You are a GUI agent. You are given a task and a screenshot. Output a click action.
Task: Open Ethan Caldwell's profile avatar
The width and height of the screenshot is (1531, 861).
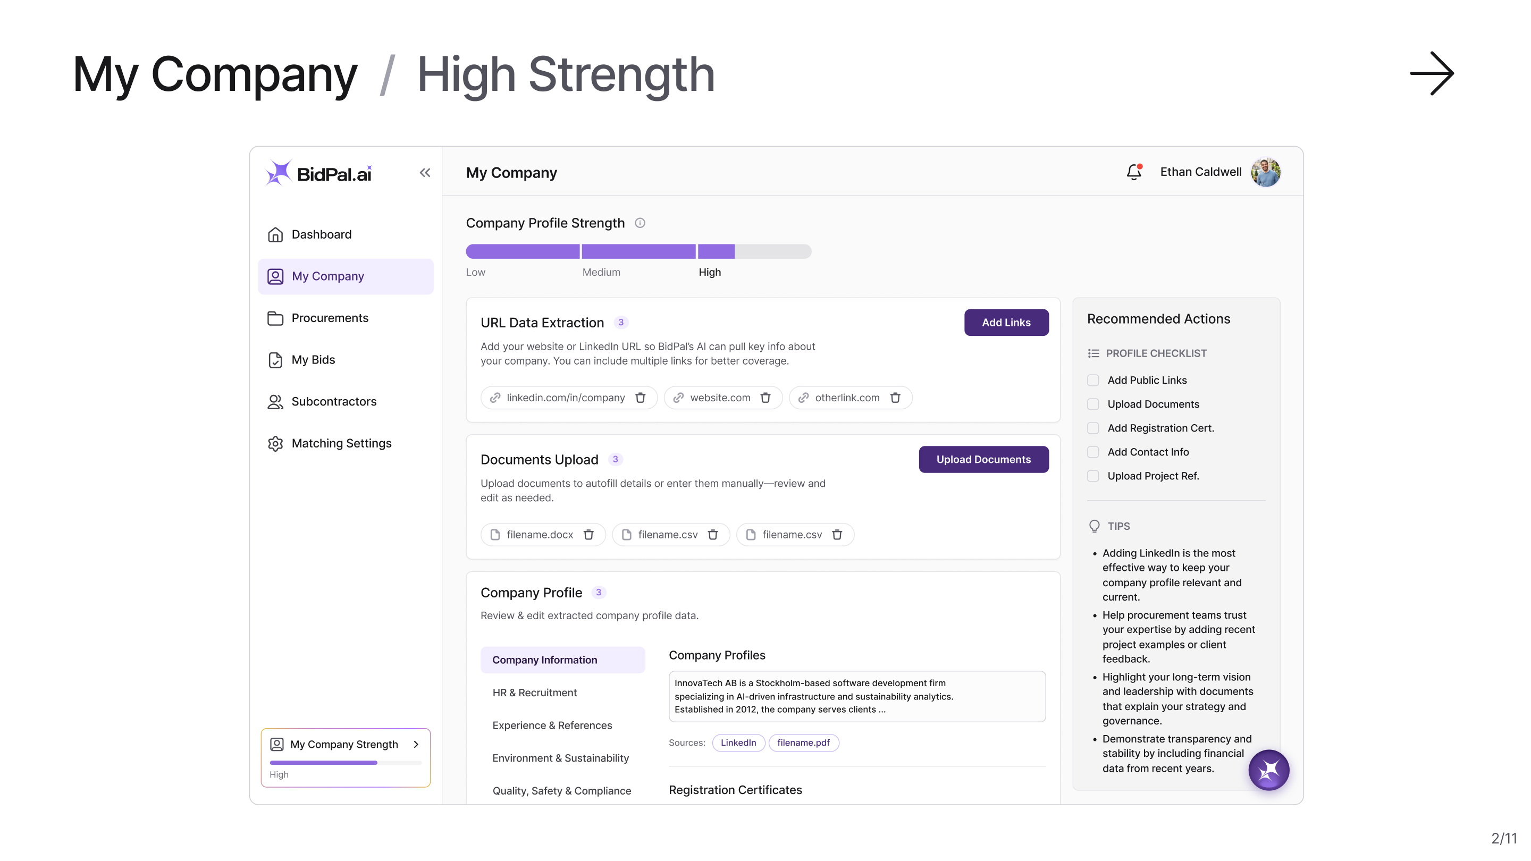[1265, 172]
